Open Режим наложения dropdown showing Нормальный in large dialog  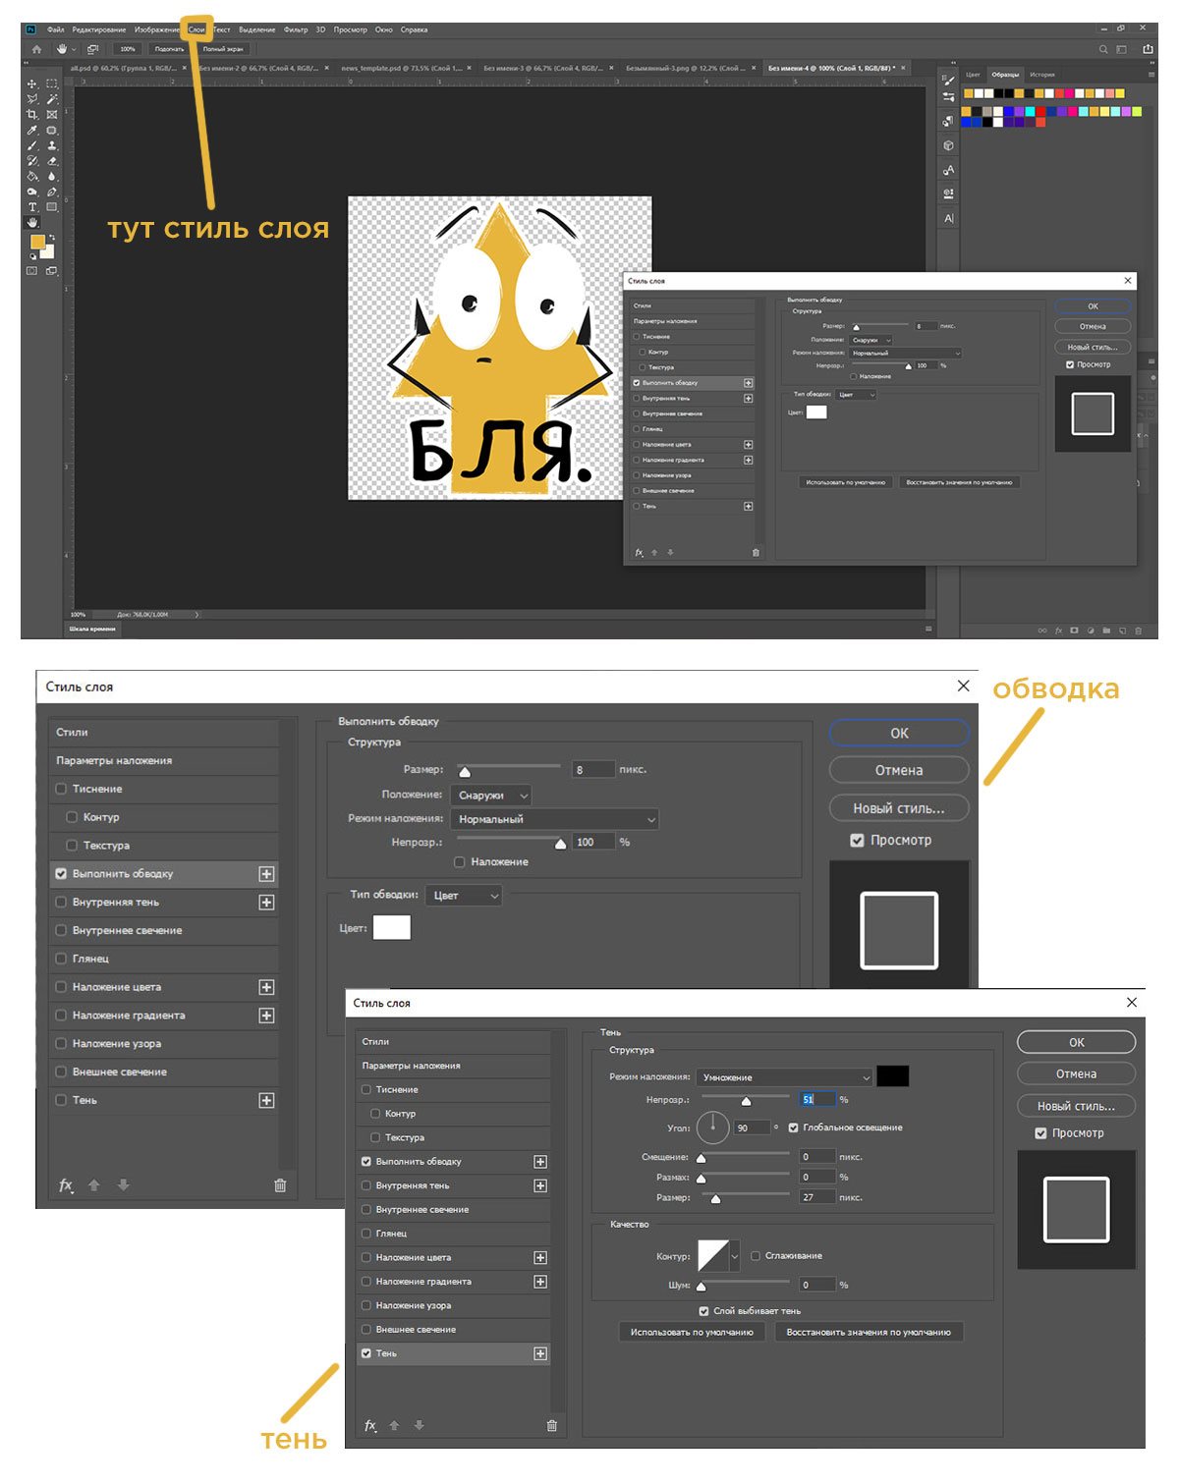coord(554,819)
